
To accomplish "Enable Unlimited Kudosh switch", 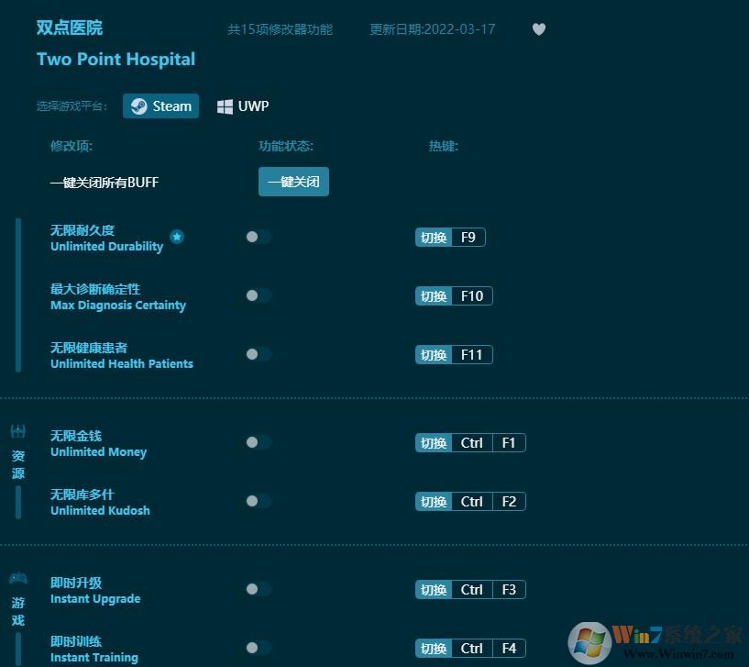I will click(x=259, y=501).
